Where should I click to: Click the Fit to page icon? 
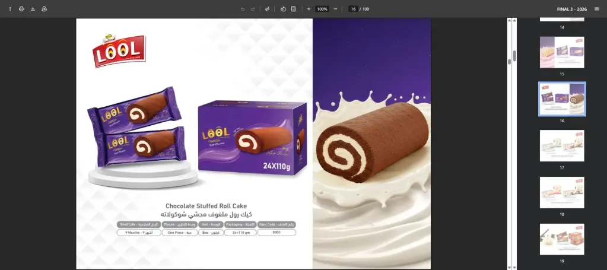point(294,9)
